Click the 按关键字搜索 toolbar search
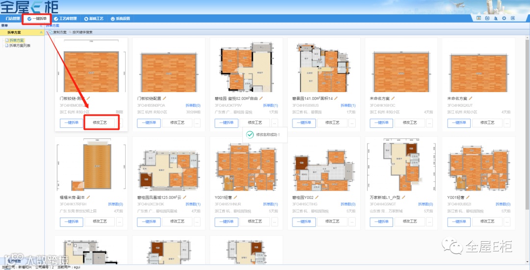This screenshot has height=270, width=530. pyautogui.click(x=80, y=32)
